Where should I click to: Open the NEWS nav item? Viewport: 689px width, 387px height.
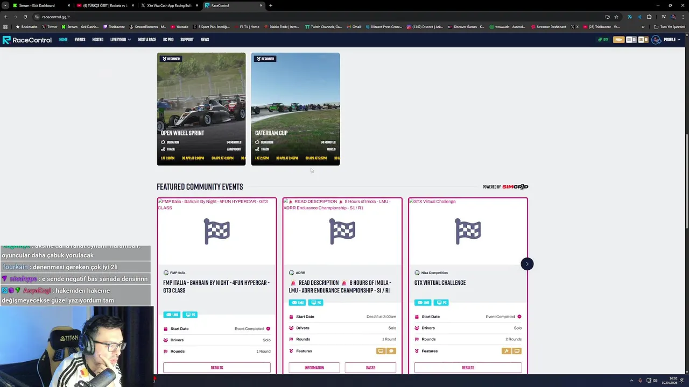(205, 40)
